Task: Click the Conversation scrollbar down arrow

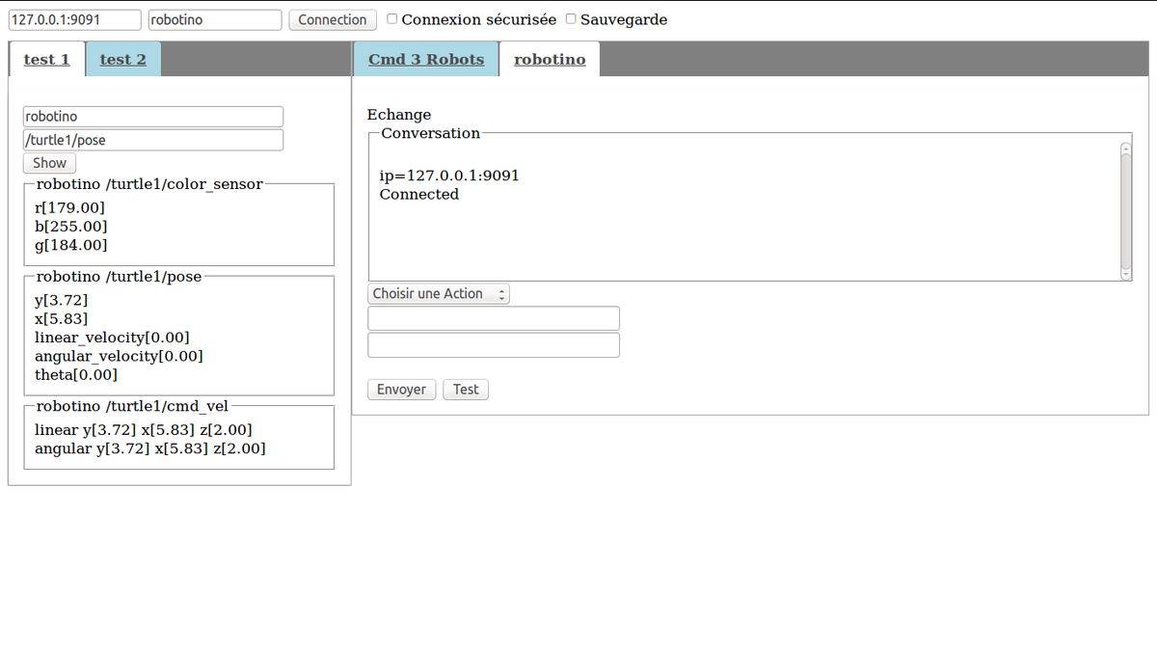Action: coord(1125,274)
